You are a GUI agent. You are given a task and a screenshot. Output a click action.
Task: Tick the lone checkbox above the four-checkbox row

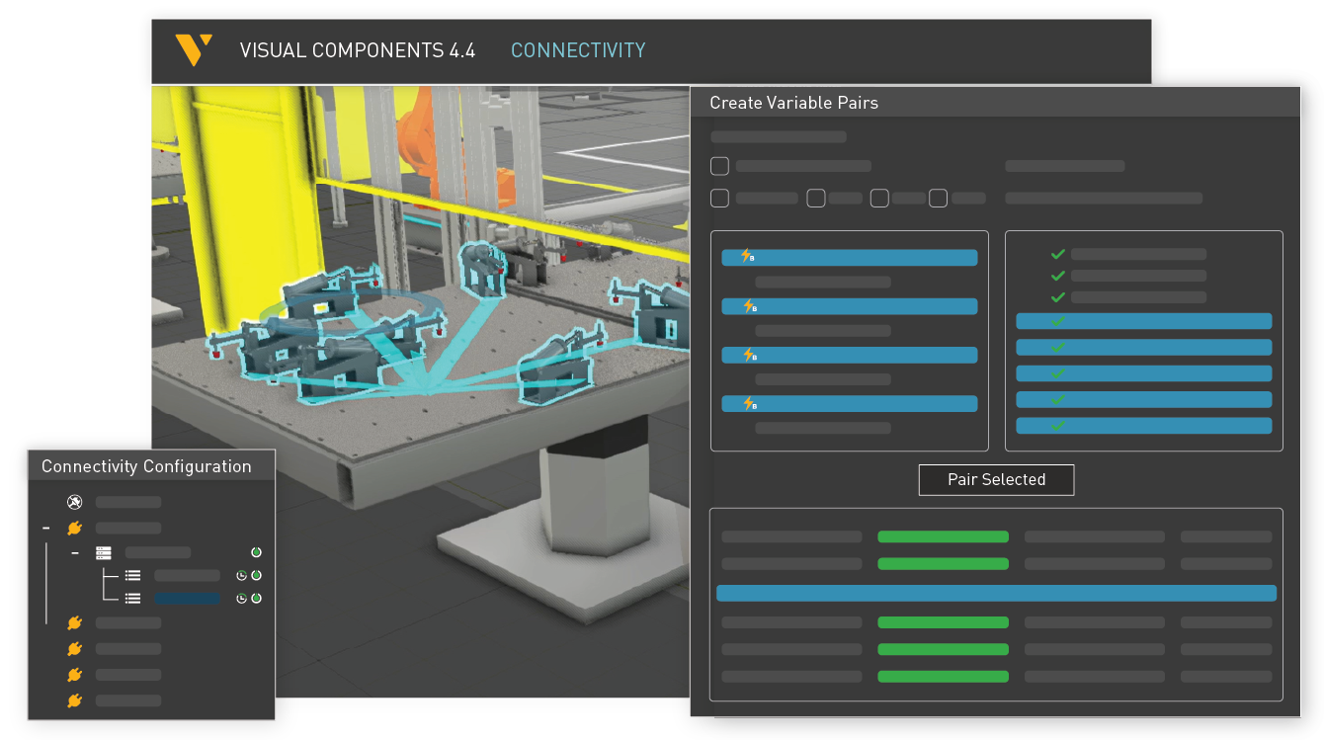[x=720, y=166]
